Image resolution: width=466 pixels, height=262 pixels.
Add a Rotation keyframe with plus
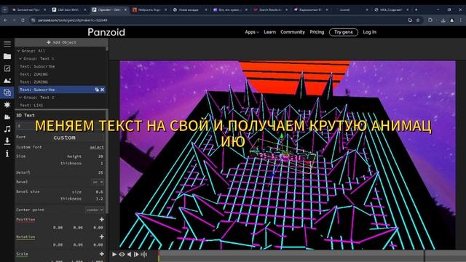click(102, 237)
